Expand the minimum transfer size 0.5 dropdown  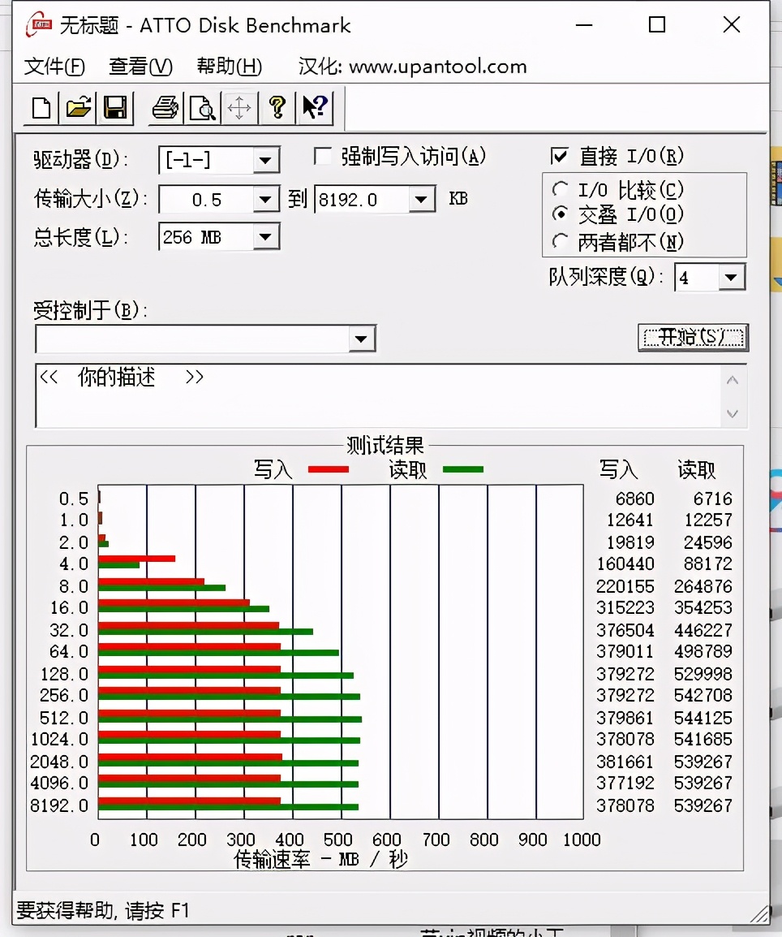265,199
